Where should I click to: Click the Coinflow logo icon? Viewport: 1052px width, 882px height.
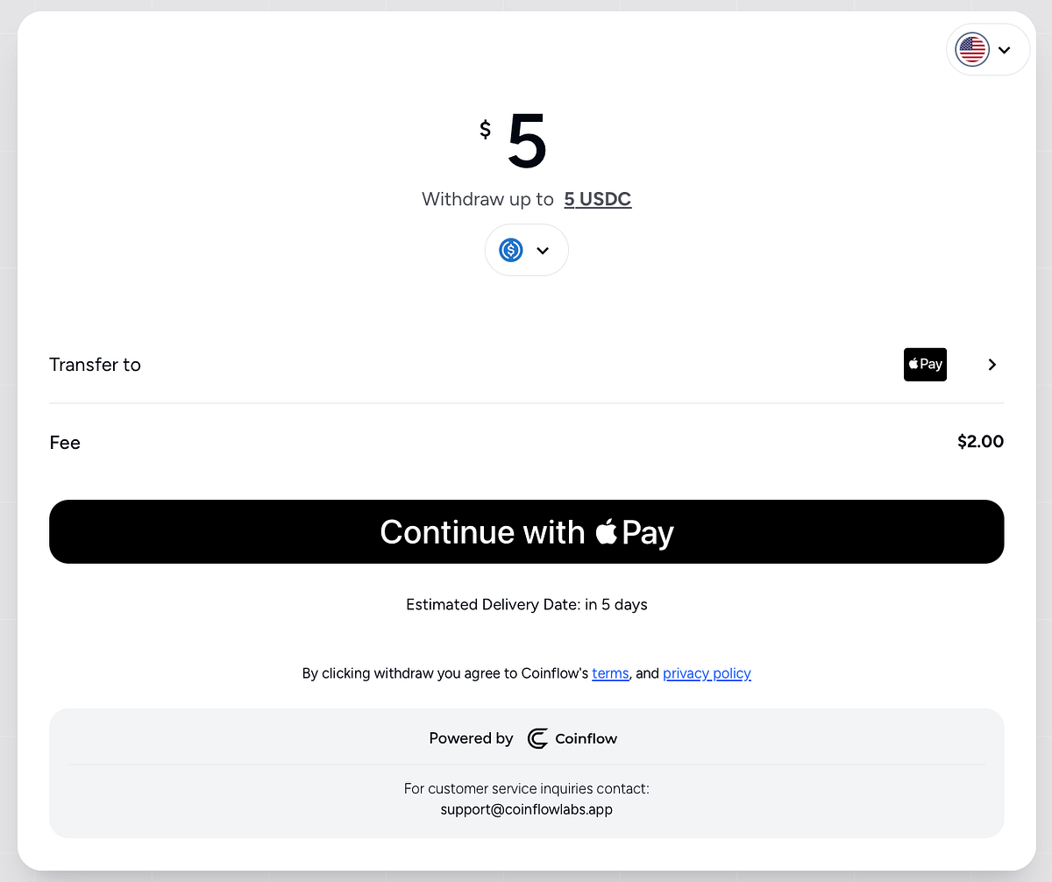pos(537,738)
